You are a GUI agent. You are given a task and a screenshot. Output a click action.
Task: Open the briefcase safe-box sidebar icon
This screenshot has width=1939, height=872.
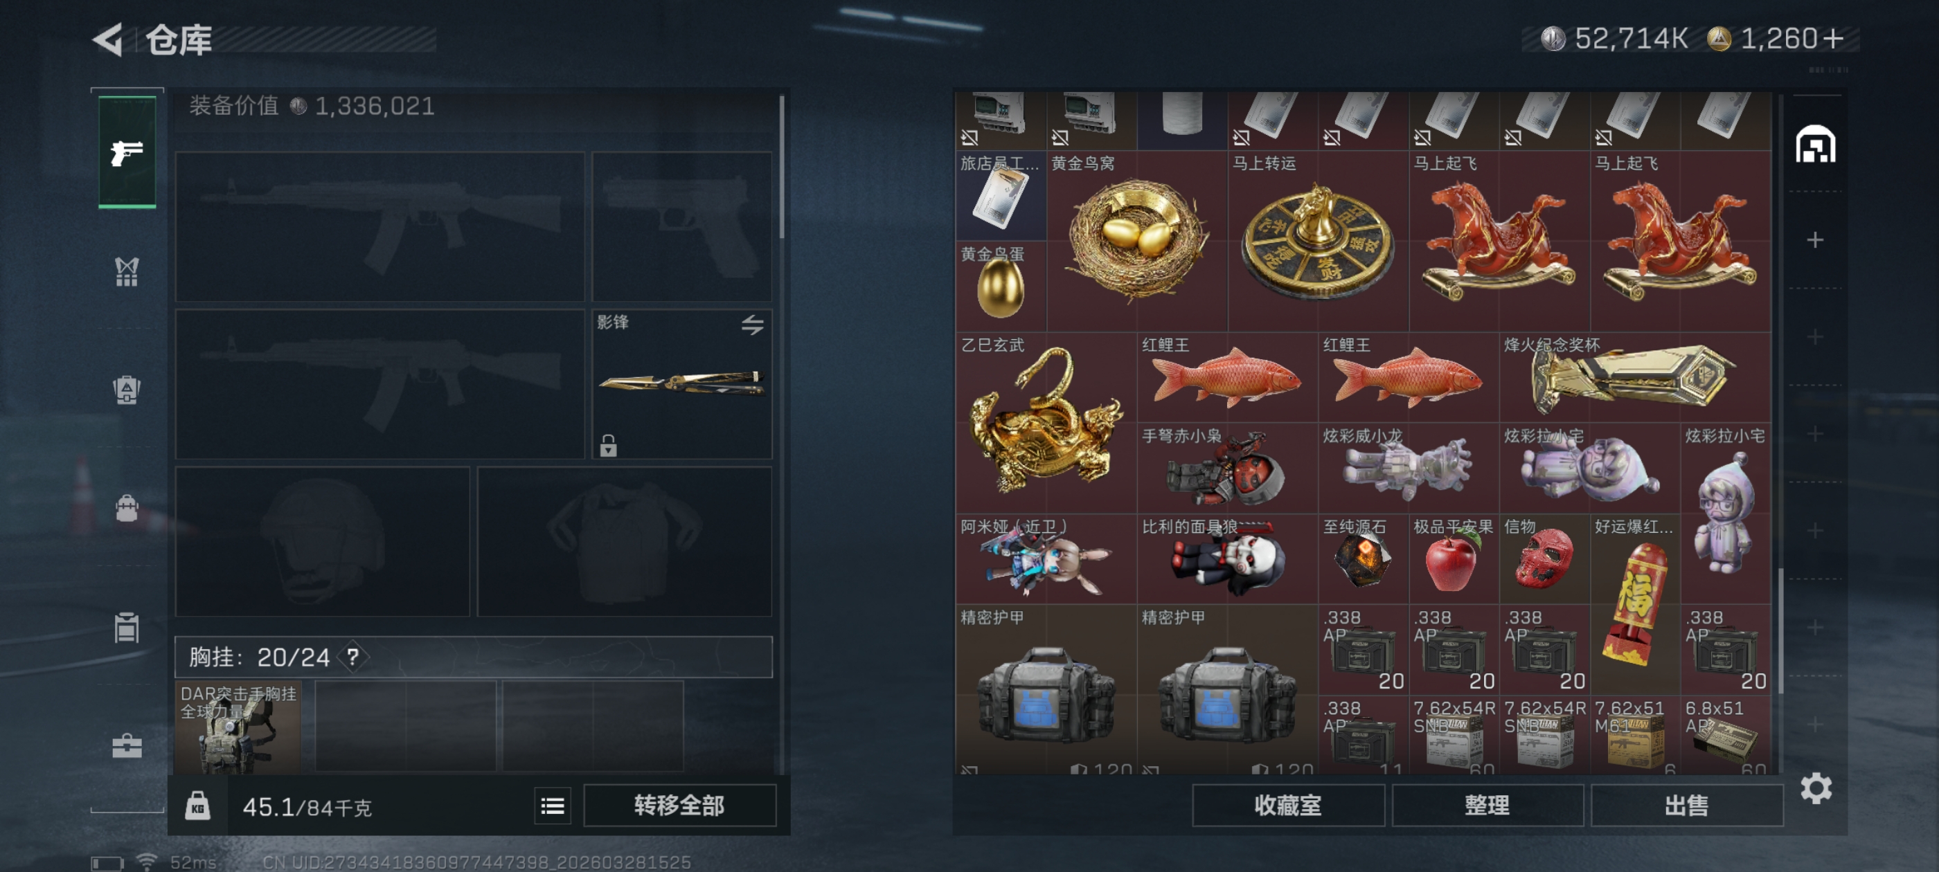[x=127, y=745]
